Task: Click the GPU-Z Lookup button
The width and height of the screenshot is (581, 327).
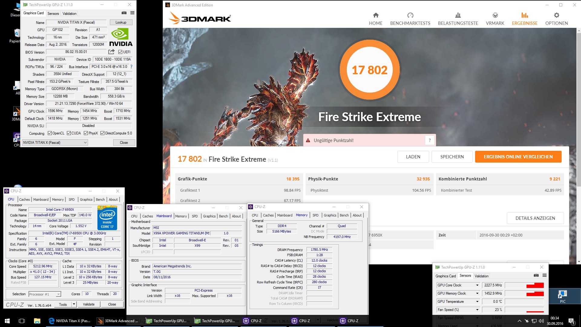Action: (x=121, y=22)
